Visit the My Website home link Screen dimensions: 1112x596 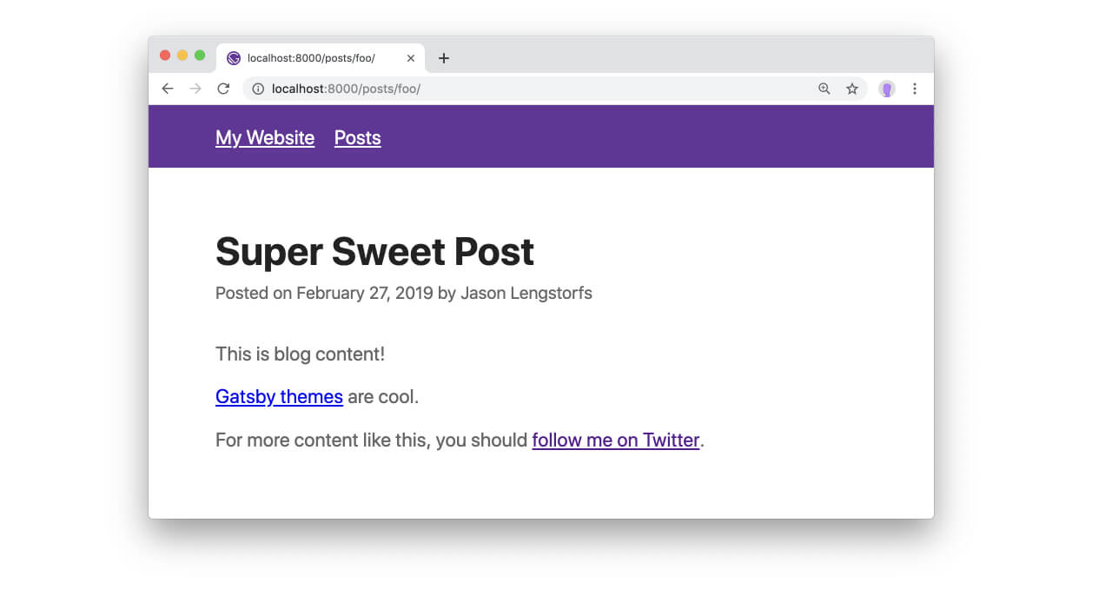coord(265,137)
